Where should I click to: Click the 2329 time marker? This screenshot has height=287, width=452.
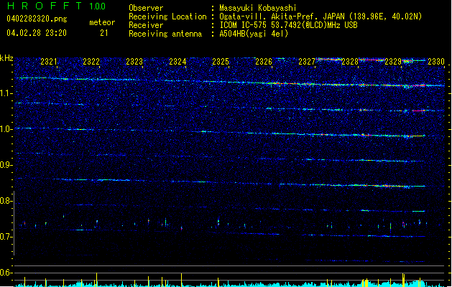pyautogui.click(x=393, y=62)
